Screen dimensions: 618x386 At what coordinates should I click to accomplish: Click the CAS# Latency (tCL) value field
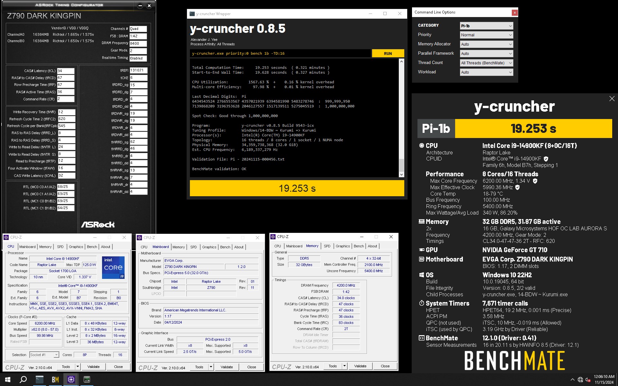(x=66, y=71)
